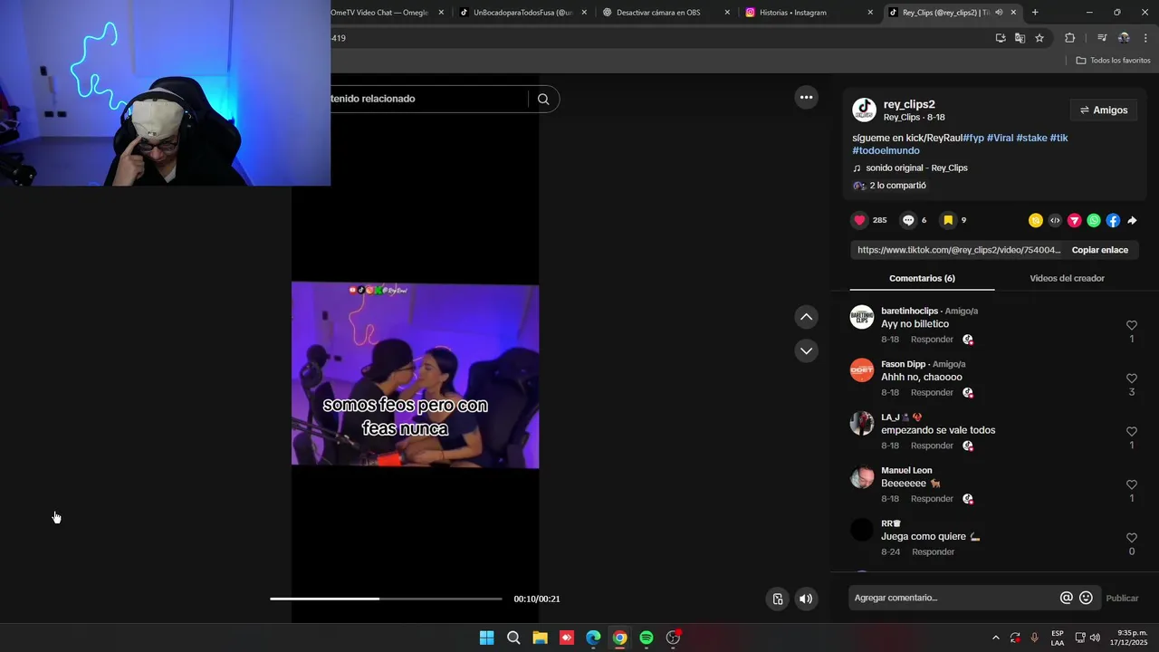Open more share options arrow
Screen dimensions: 1159x652
pyautogui.click(x=1132, y=220)
